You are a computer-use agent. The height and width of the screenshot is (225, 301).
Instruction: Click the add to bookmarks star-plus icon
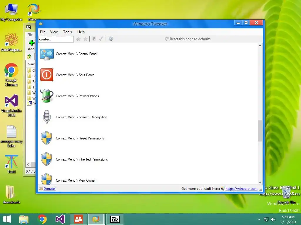tap(78, 39)
